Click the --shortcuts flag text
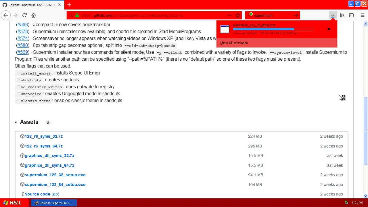This screenshot has width=368, height=207. 29,80
